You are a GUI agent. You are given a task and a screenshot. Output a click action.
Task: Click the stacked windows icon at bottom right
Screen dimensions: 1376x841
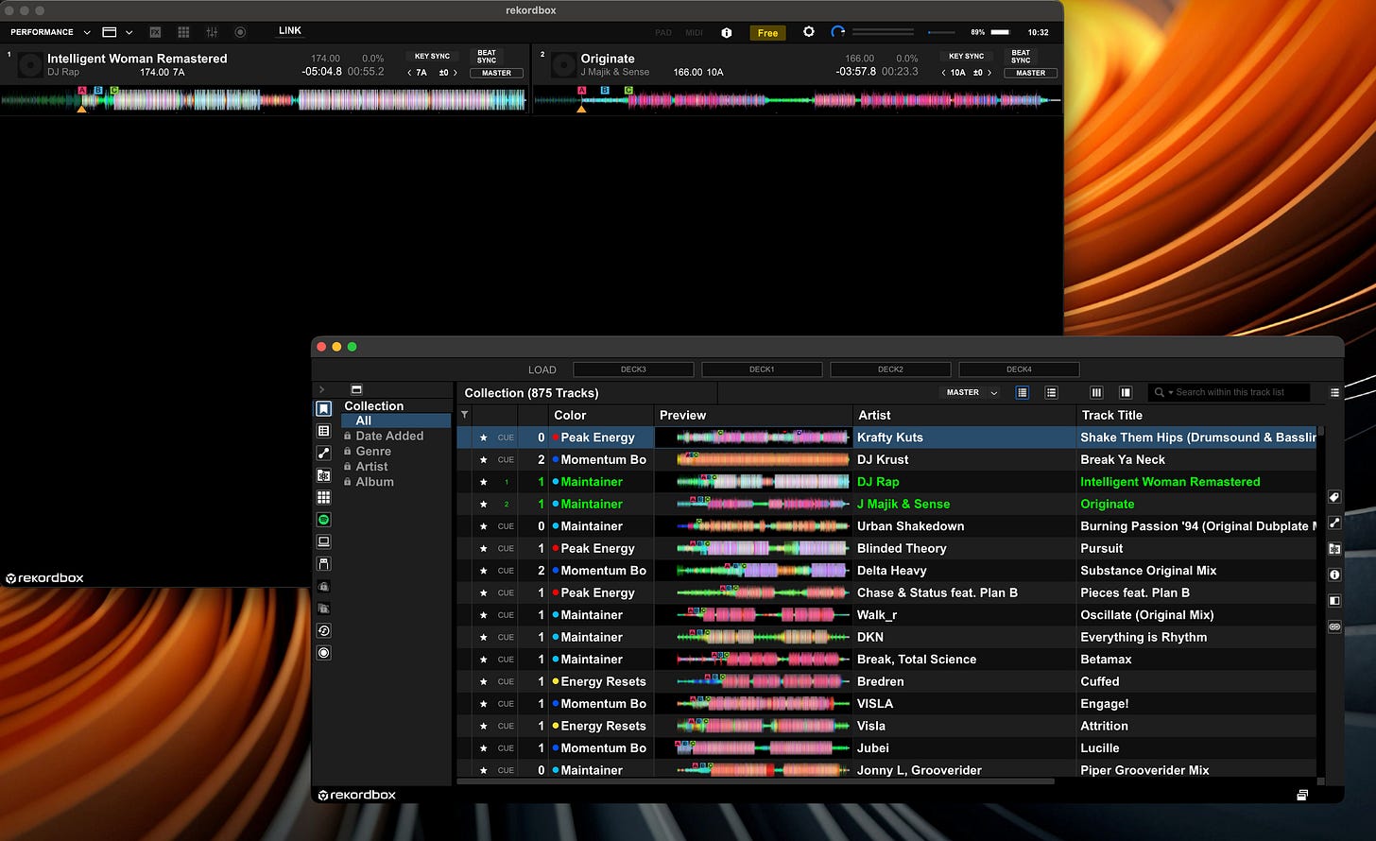(1302, 795)
